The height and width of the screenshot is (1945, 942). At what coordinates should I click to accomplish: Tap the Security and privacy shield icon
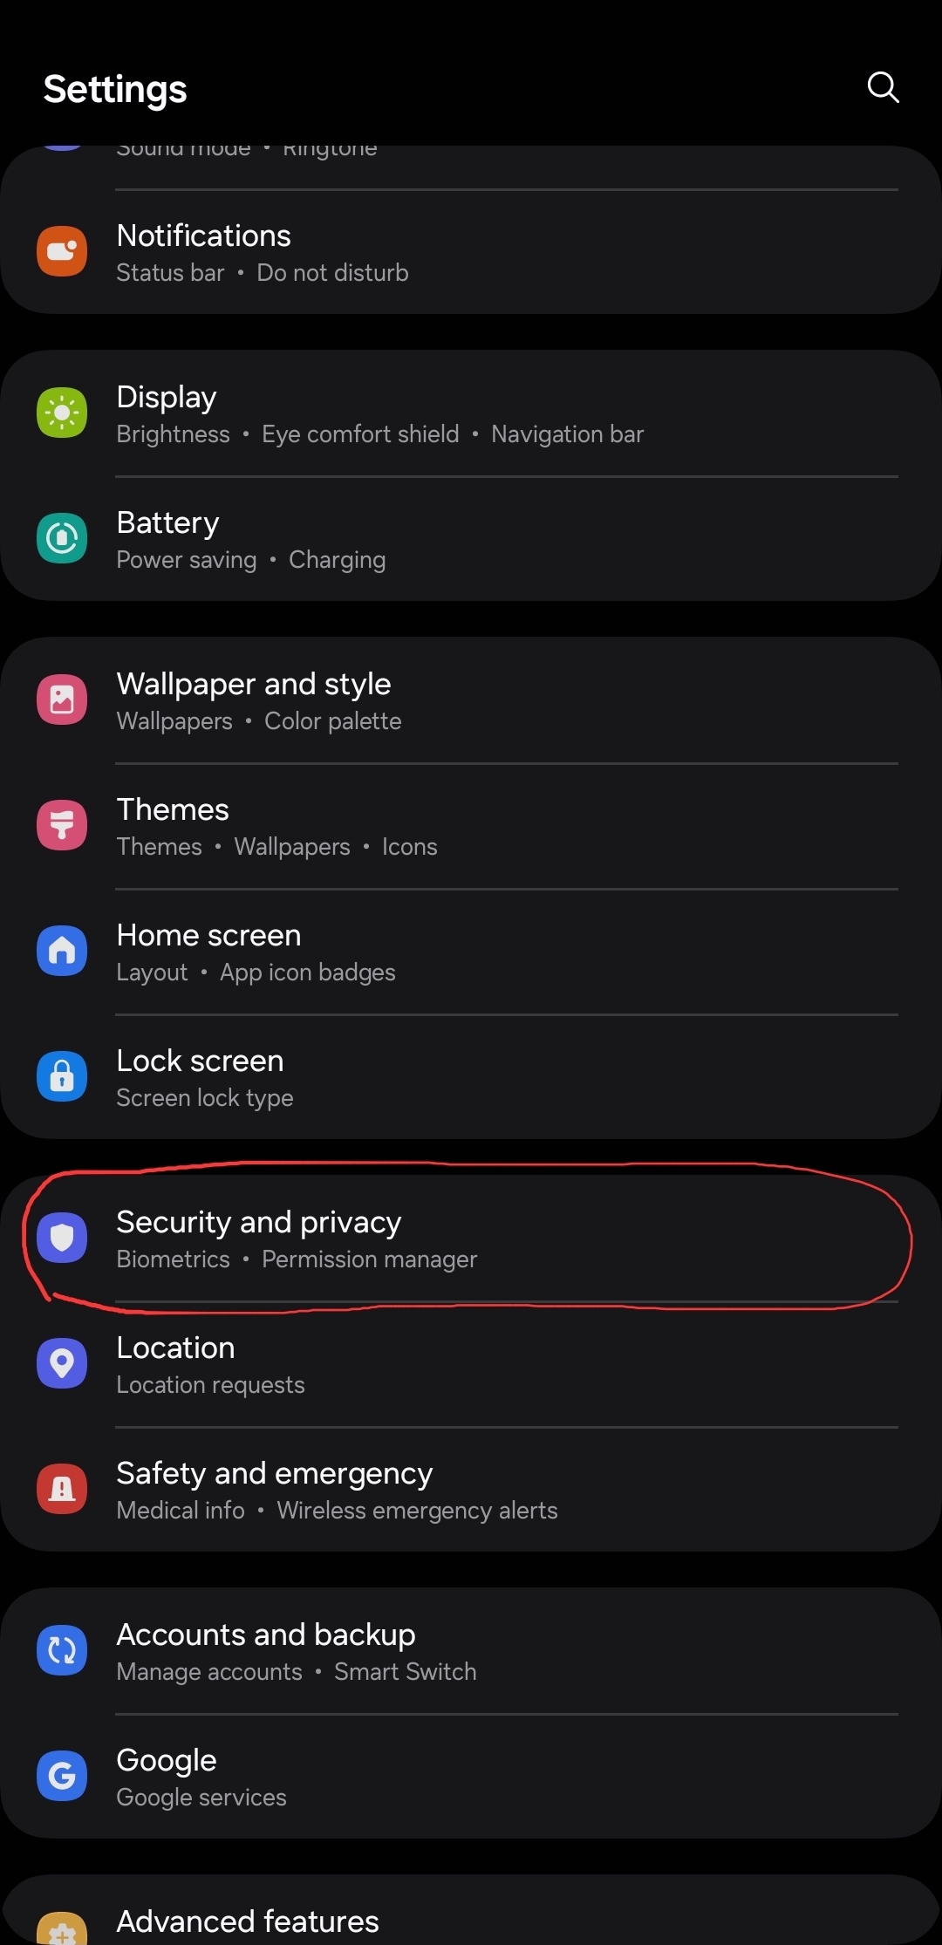(62, 1238)
